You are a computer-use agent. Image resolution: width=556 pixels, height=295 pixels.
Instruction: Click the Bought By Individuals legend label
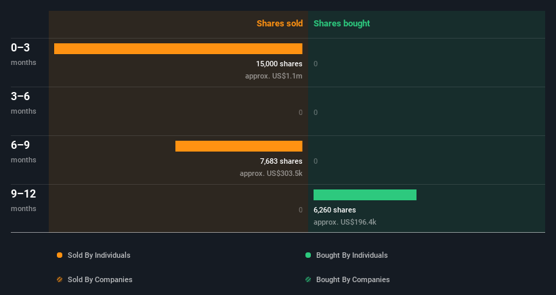pyautogui.click(x=351, y=255)
